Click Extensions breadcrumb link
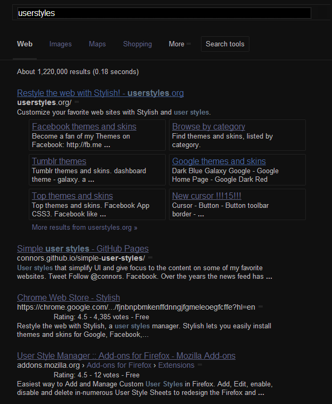The height and width of the screenshot is (404, 332). [176, 365]
